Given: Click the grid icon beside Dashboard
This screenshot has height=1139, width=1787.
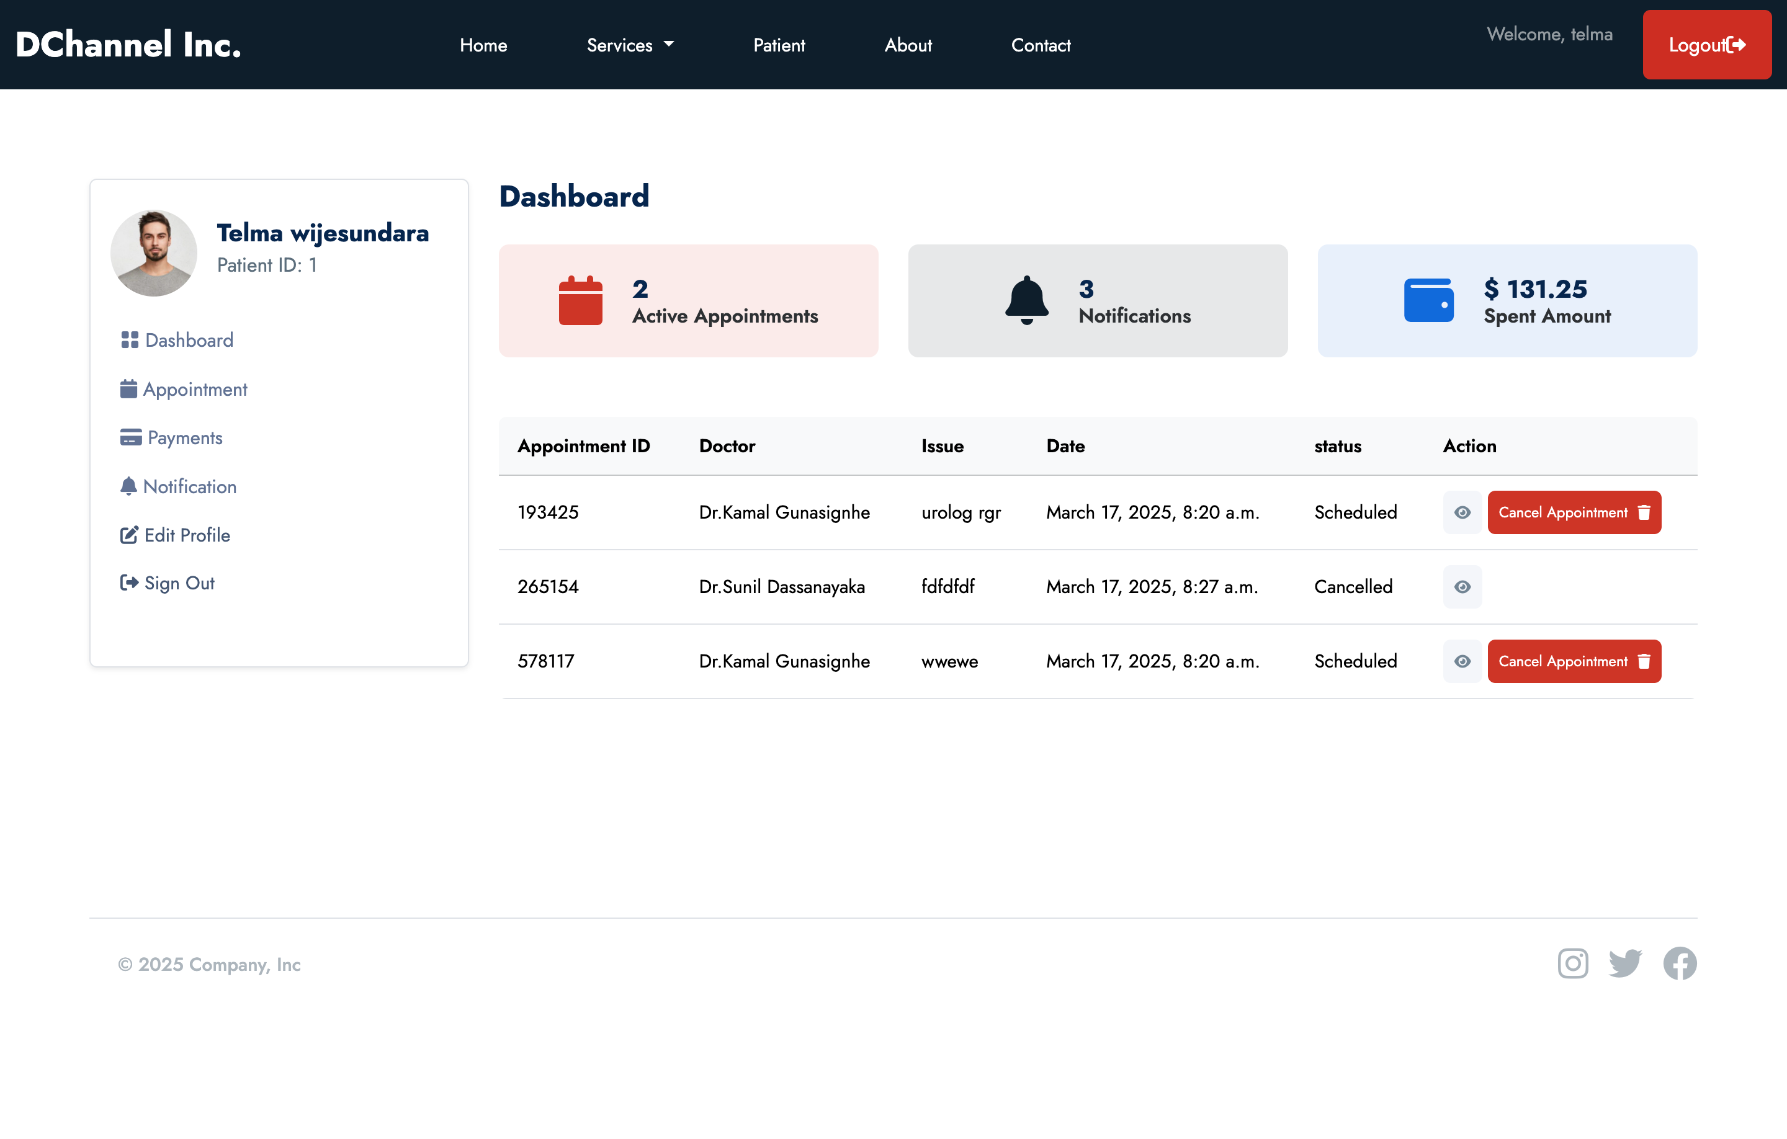Looking at the screenshot, I should 130,340.
